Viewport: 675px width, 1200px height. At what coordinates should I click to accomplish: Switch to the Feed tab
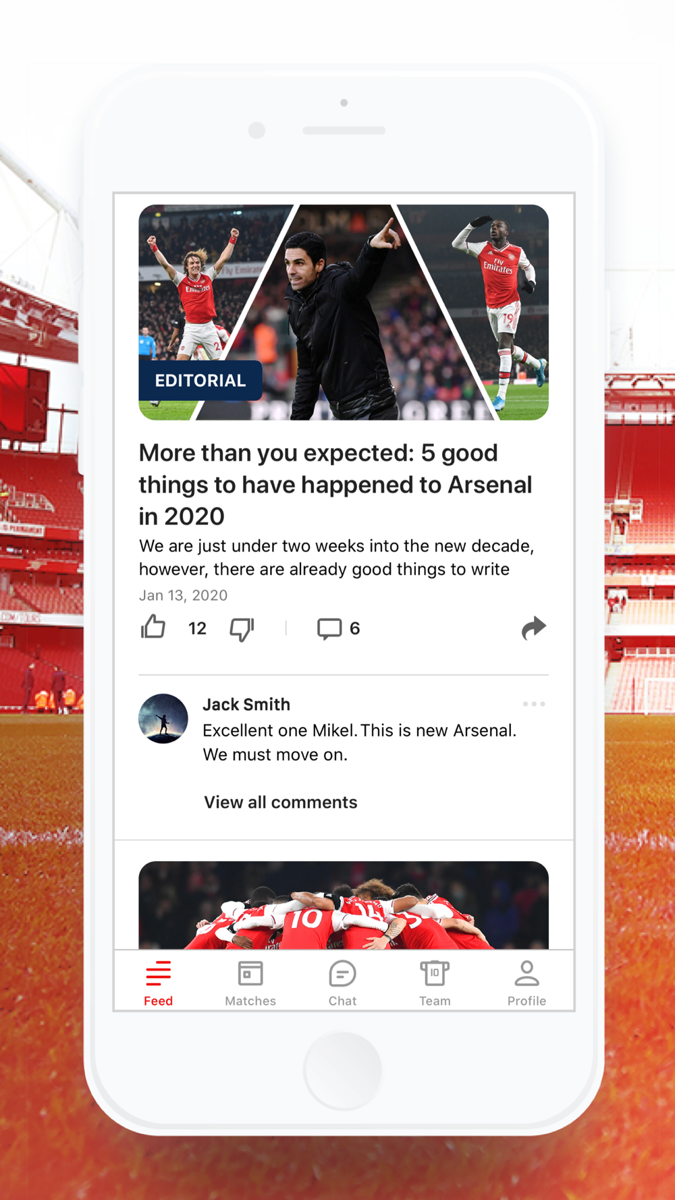point(159,983)
